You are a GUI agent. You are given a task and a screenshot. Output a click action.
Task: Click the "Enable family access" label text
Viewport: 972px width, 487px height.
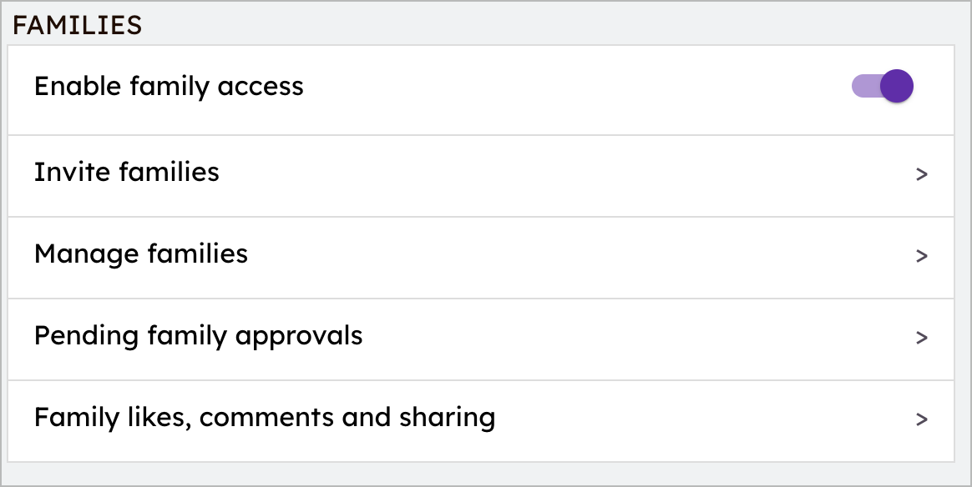click(x=169, y=86)
